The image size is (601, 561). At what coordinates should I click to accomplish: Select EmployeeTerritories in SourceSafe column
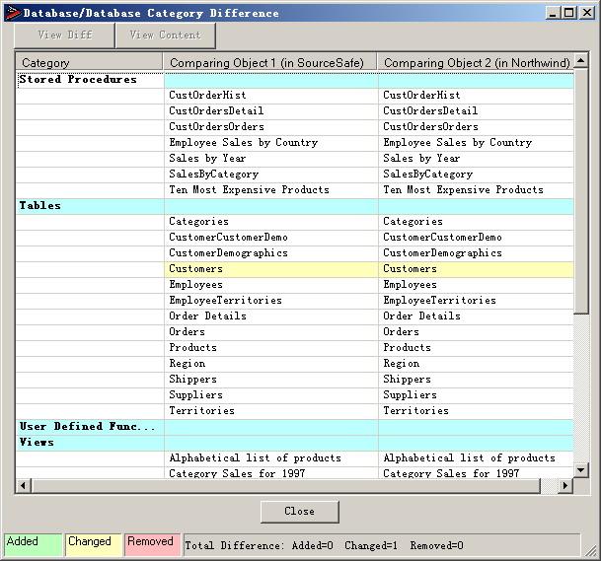point(271,301)
